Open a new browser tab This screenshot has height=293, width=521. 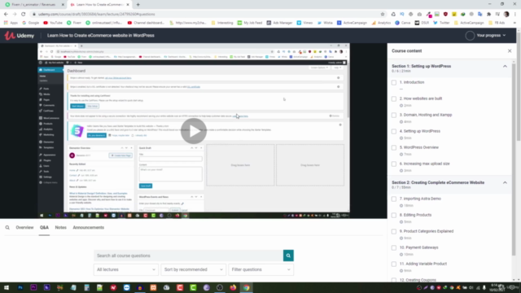[138, 5]
